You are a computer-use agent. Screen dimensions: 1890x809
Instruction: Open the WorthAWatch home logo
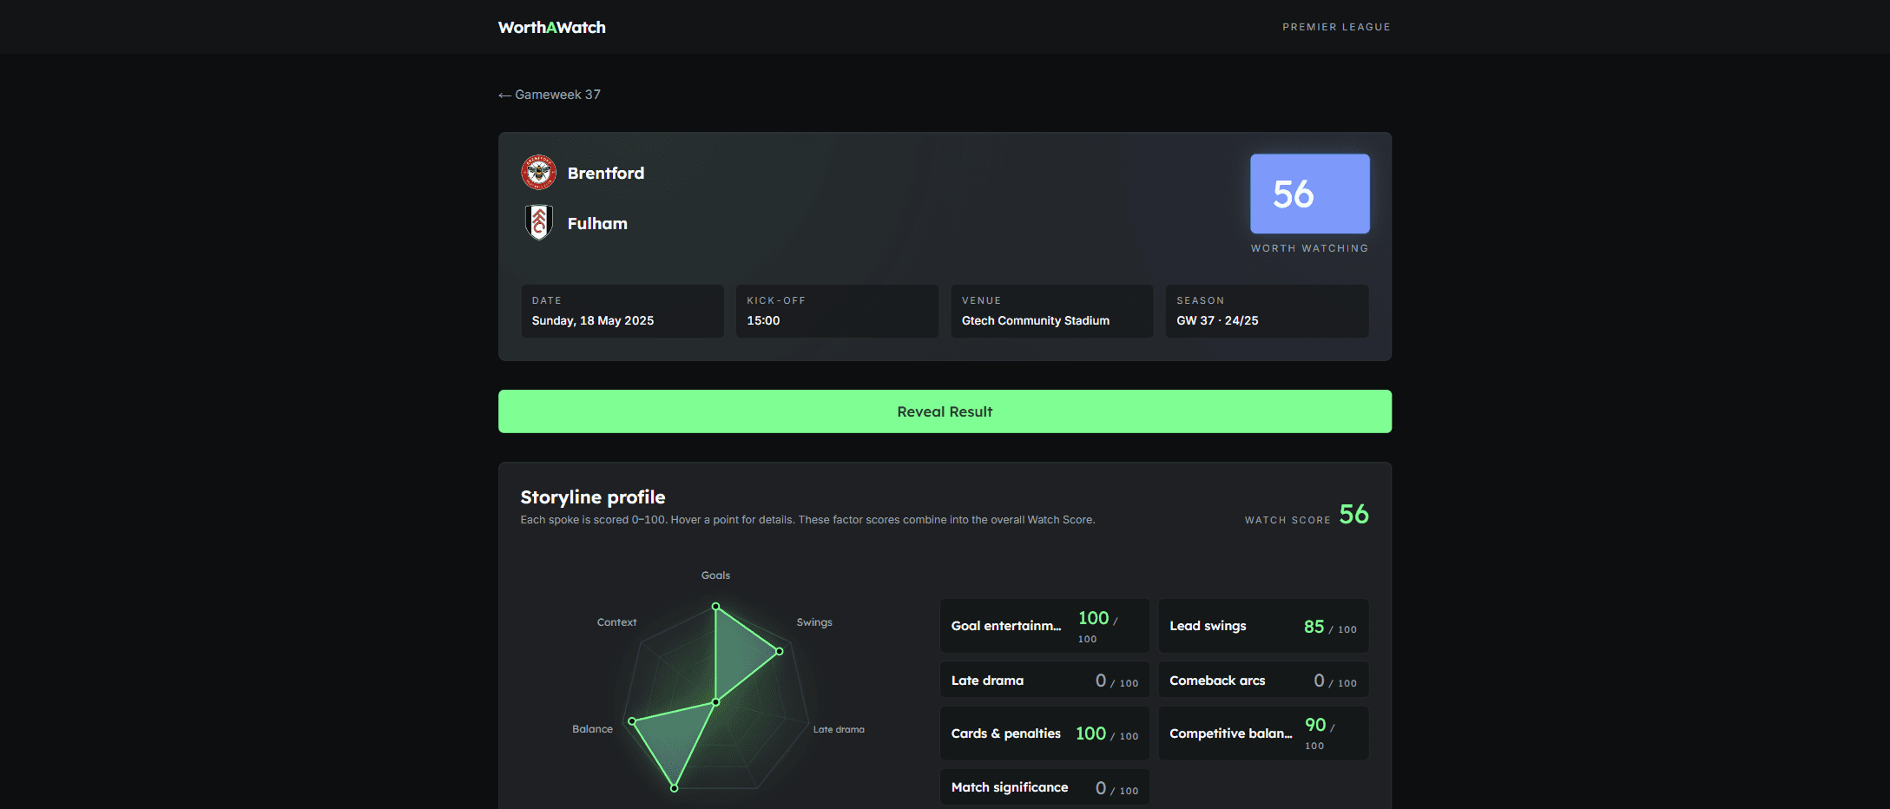tap(552, 28)
